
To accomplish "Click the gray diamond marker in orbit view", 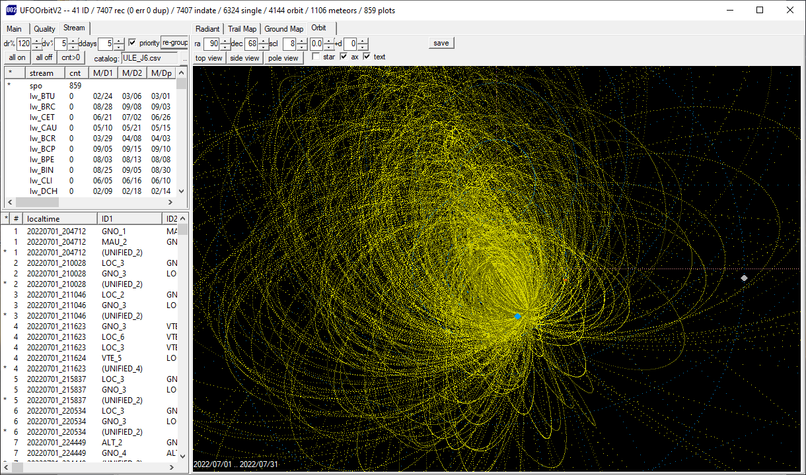I will click(744, 278).
